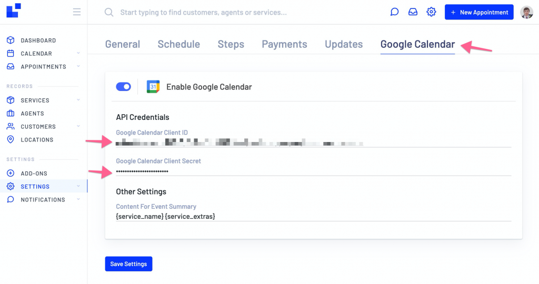539x284 pixels.
Task: Switch to the Steps tab
Action: [231, 44]
